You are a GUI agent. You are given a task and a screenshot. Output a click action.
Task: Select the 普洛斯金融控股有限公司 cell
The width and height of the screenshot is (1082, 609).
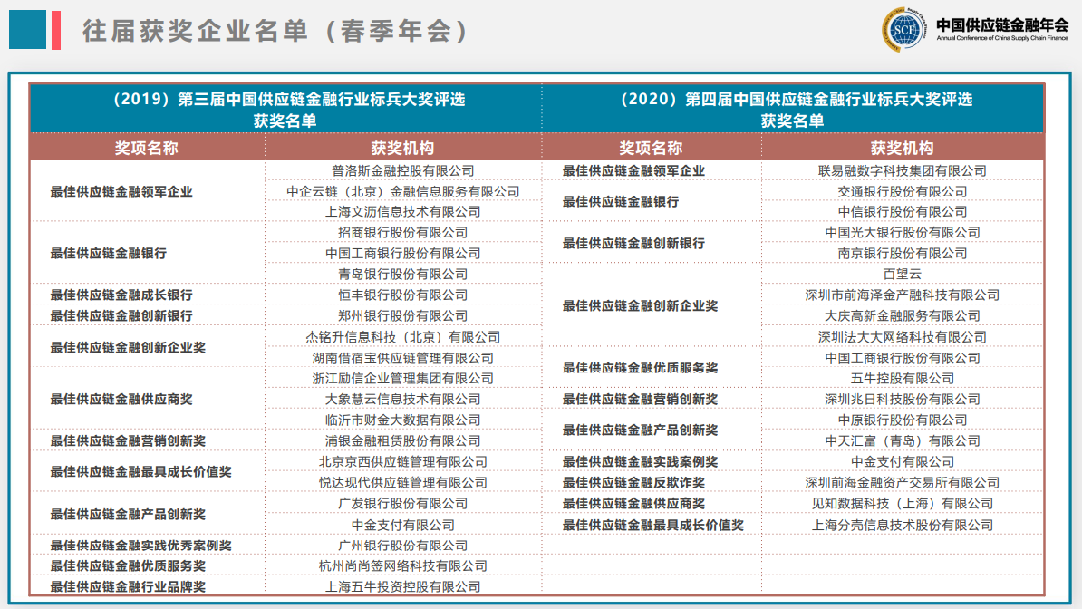point(402,170)
